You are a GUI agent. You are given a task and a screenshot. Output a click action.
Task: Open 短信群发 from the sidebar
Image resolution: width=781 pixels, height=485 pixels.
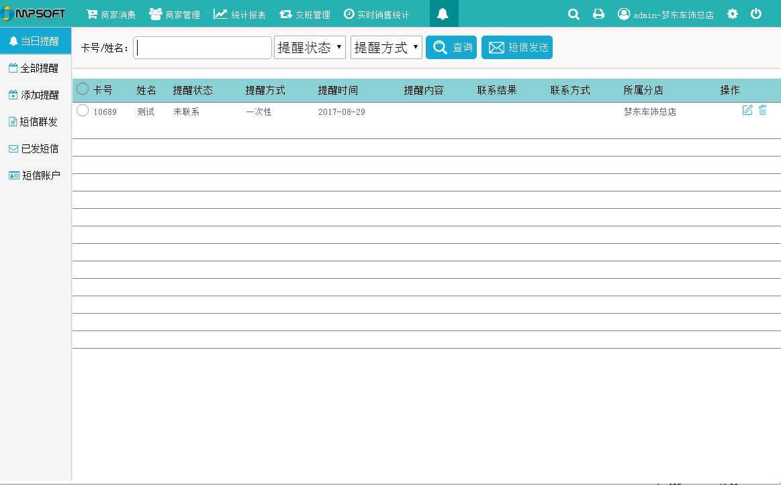(34, 122)
